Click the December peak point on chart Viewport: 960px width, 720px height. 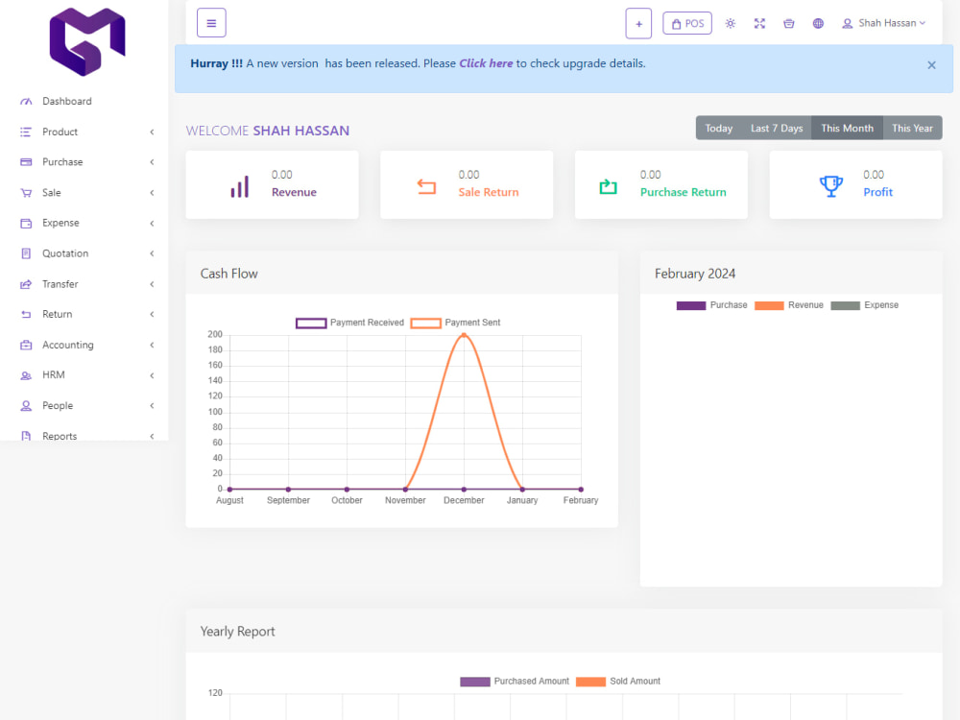tap(464, 335)
